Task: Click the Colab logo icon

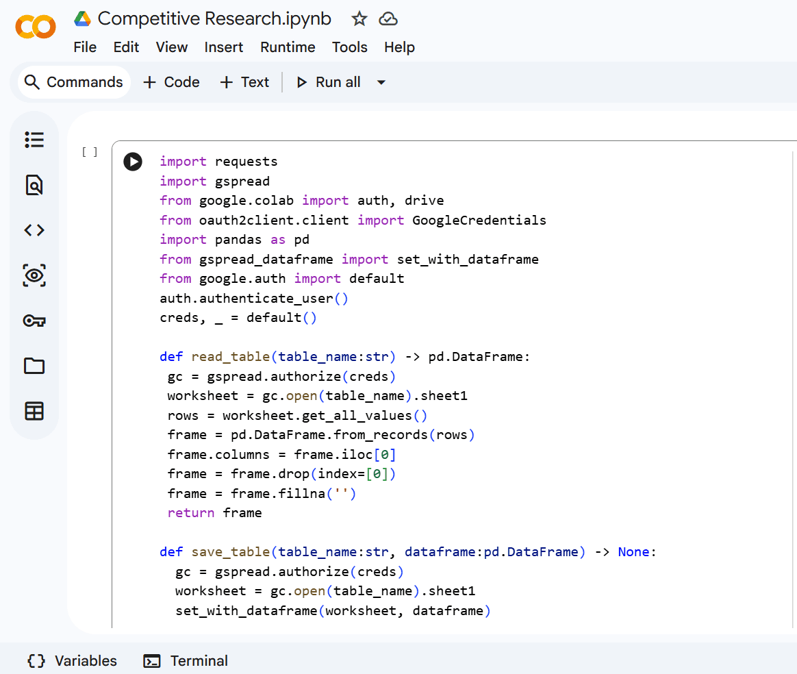Action: 36,27
